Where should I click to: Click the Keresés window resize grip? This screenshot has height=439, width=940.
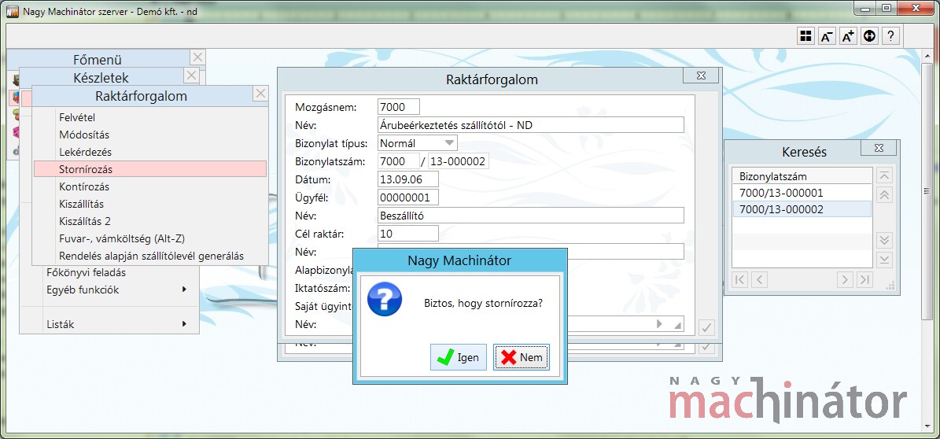coord(891,286)
